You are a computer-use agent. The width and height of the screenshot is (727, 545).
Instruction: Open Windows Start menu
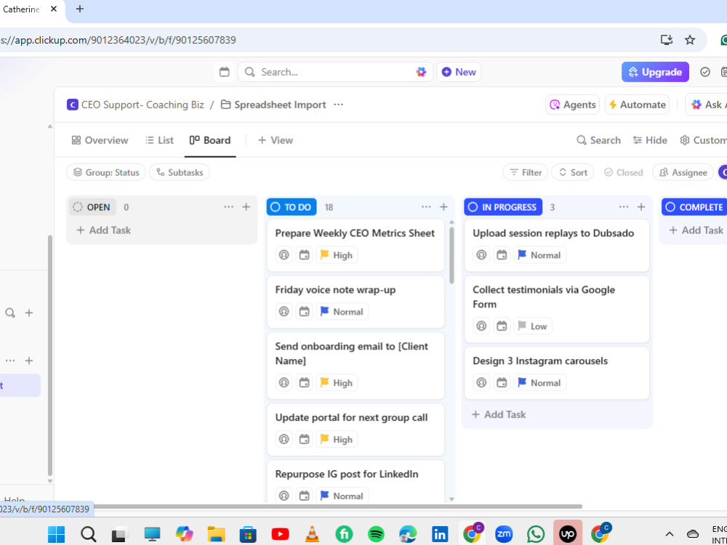[x=56, y=534]
